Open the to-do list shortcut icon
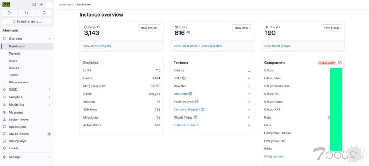 44,13
